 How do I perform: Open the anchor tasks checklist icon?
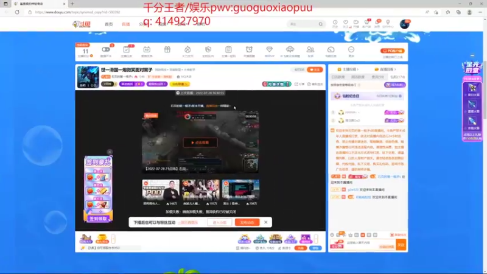point(126,49)
